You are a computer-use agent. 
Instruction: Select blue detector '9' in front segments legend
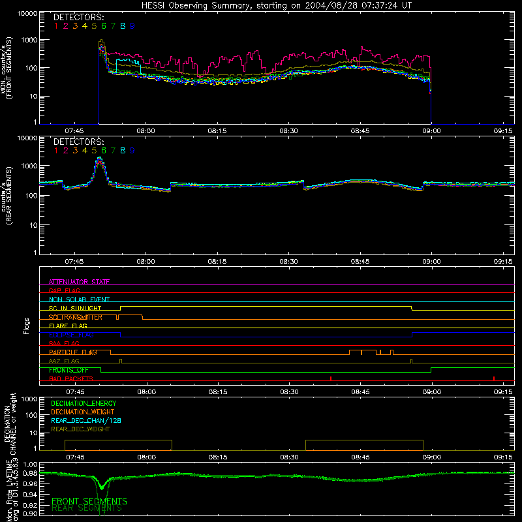pos(132,26)
